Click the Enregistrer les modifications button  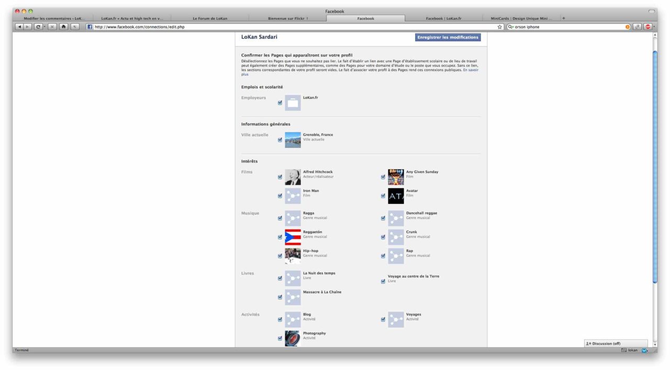447,37
